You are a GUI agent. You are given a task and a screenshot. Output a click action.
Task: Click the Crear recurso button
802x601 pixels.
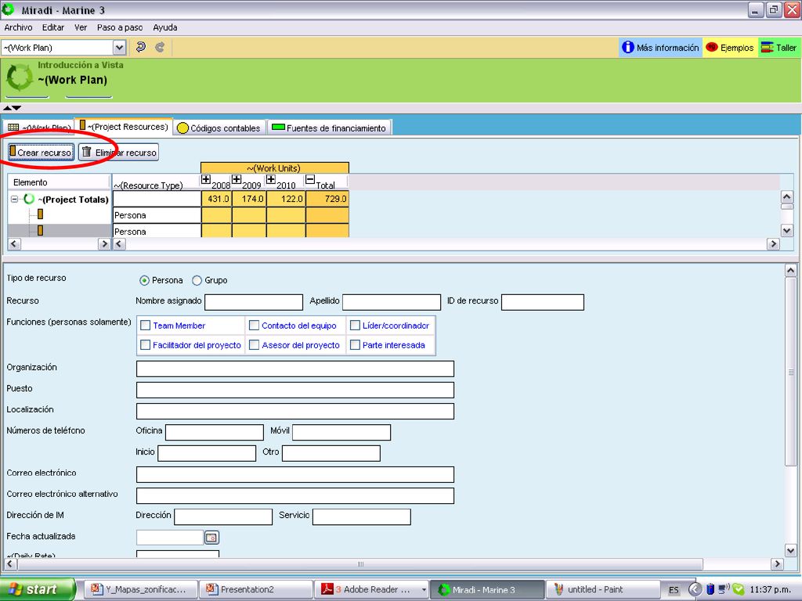point(41,153)
